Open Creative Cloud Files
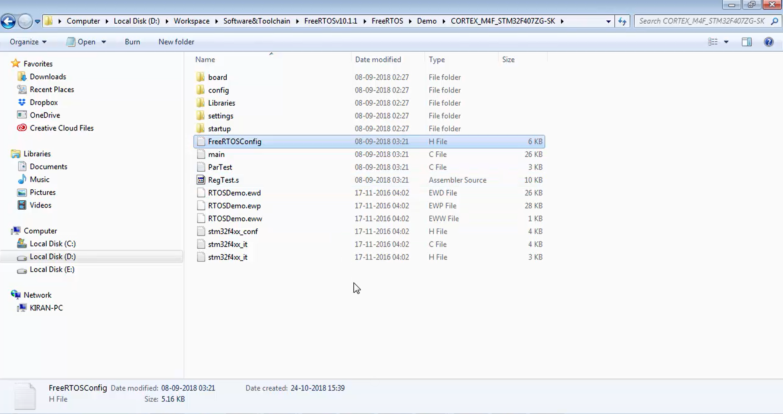 coord(61,128)
